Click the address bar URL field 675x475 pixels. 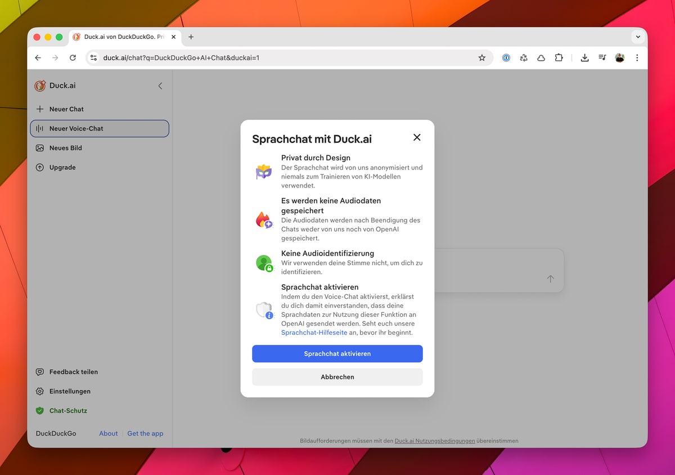pos(281,57)
